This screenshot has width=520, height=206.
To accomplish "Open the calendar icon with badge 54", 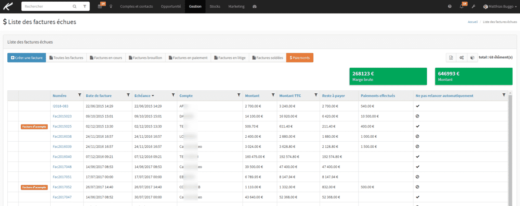I will pyautogui.click(x=101, y=7).
